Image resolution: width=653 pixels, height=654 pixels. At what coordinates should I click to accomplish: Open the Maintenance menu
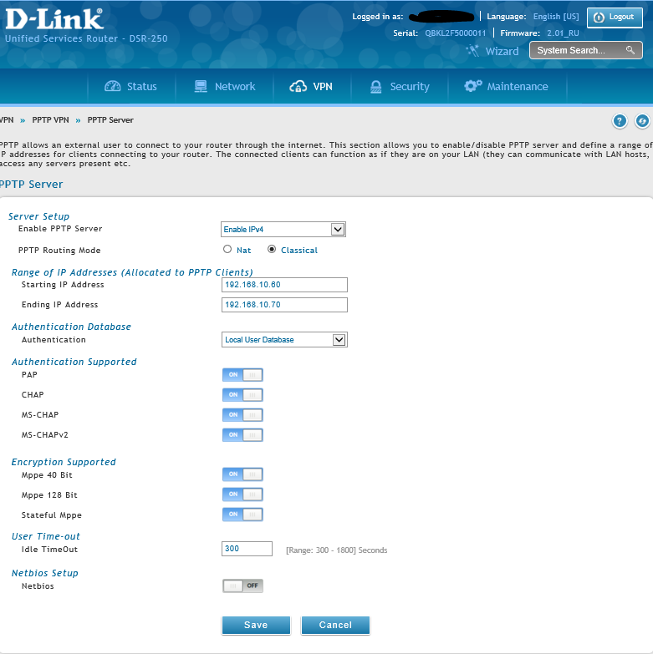pyautogui.click(x=507, y=86)
